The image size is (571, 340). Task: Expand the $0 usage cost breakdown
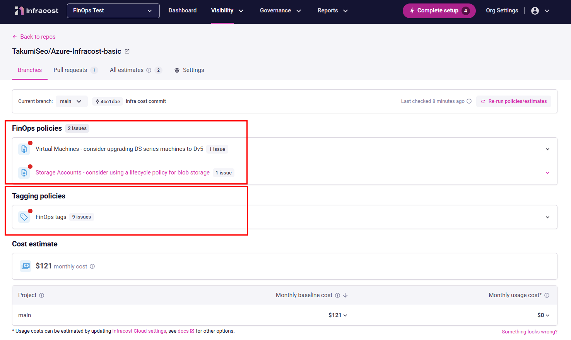pyautogui.click(x=543, y=315)
